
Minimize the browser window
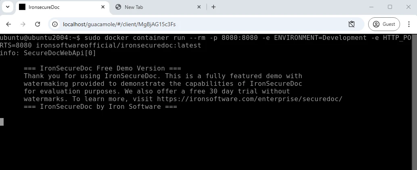tap(371, 7)
